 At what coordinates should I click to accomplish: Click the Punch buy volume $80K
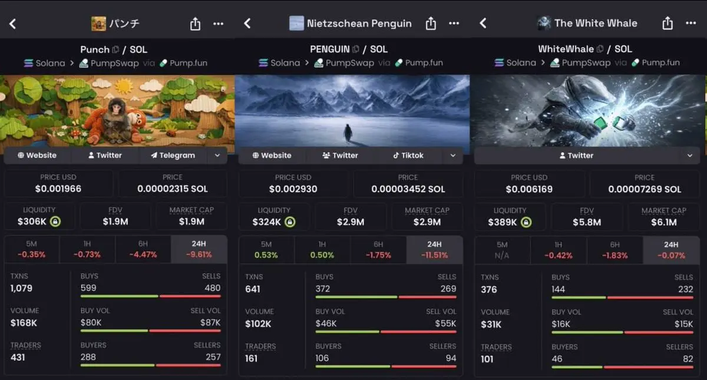click(x=91, y=322)
